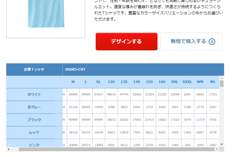Click the circled arrow icon on 無地で購入する
This screenshot has width=232, height=157.
(x=212, y=42)
